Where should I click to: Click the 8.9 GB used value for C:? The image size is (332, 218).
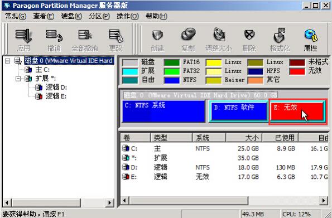286,148
